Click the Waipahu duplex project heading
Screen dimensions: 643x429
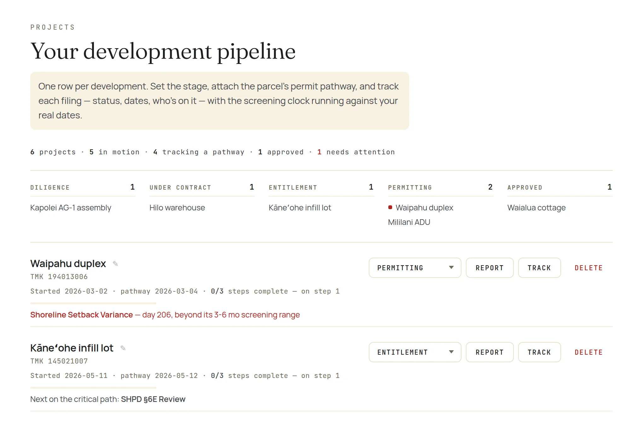[x=68, y=263]
